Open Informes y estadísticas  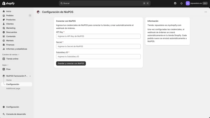click(x=17, y=49)
